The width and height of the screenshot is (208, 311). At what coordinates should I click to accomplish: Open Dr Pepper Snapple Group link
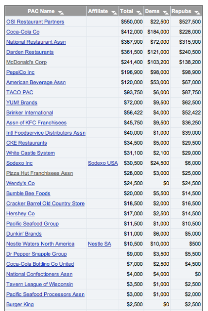(x=36, y=254)
